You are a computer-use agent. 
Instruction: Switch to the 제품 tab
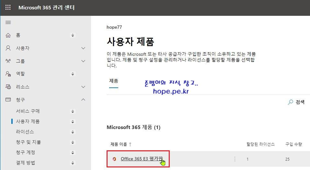114,81
